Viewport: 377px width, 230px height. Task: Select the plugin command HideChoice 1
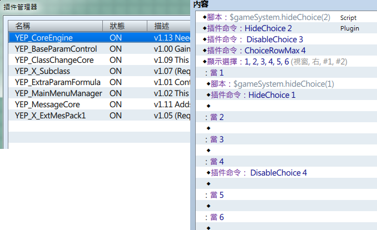(x=286, y=95)
